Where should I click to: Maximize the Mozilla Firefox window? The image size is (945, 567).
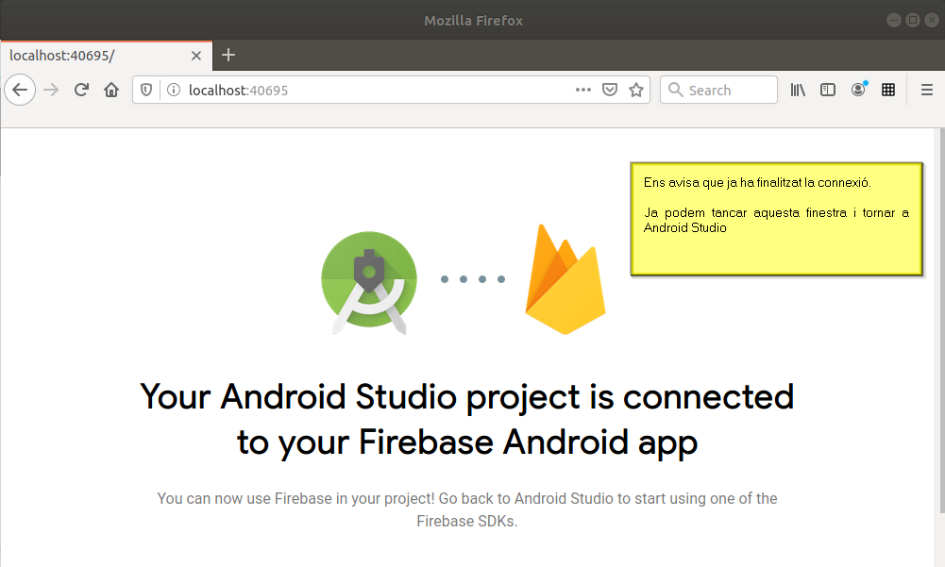(x=913, y=20)
